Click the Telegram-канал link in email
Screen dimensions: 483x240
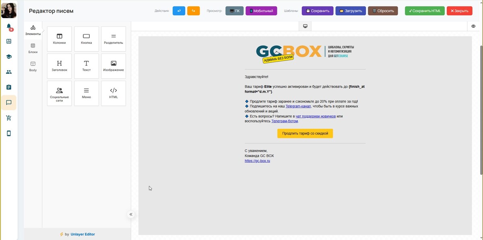click(298, 107)
